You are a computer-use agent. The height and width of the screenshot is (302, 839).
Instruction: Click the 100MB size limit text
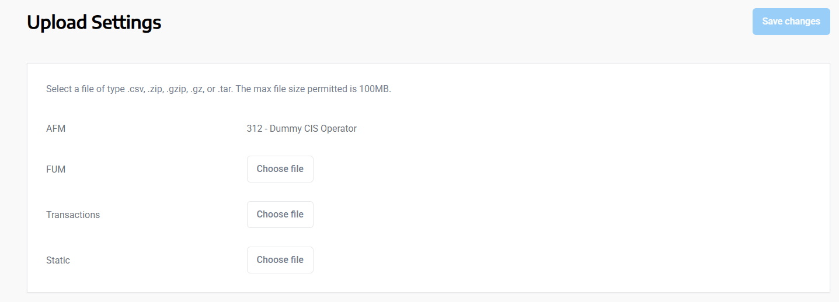pos(378,90)
